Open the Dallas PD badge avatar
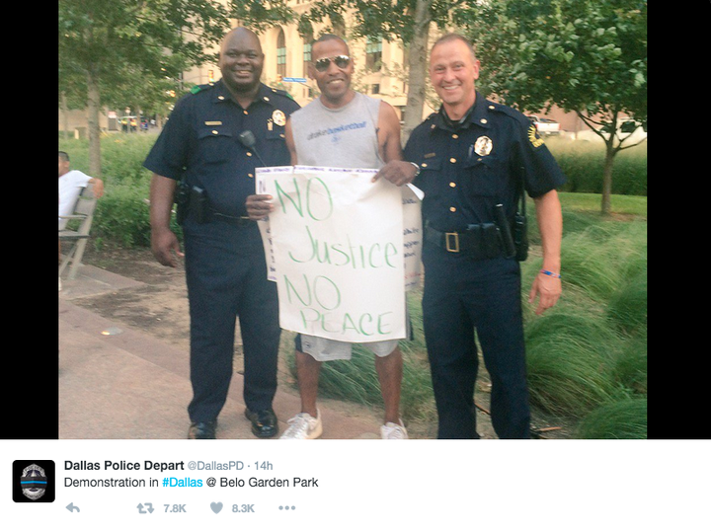This screenshot has height=531, width=711. click(x=34, y=482)
